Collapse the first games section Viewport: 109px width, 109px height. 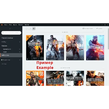click(103, 32)
